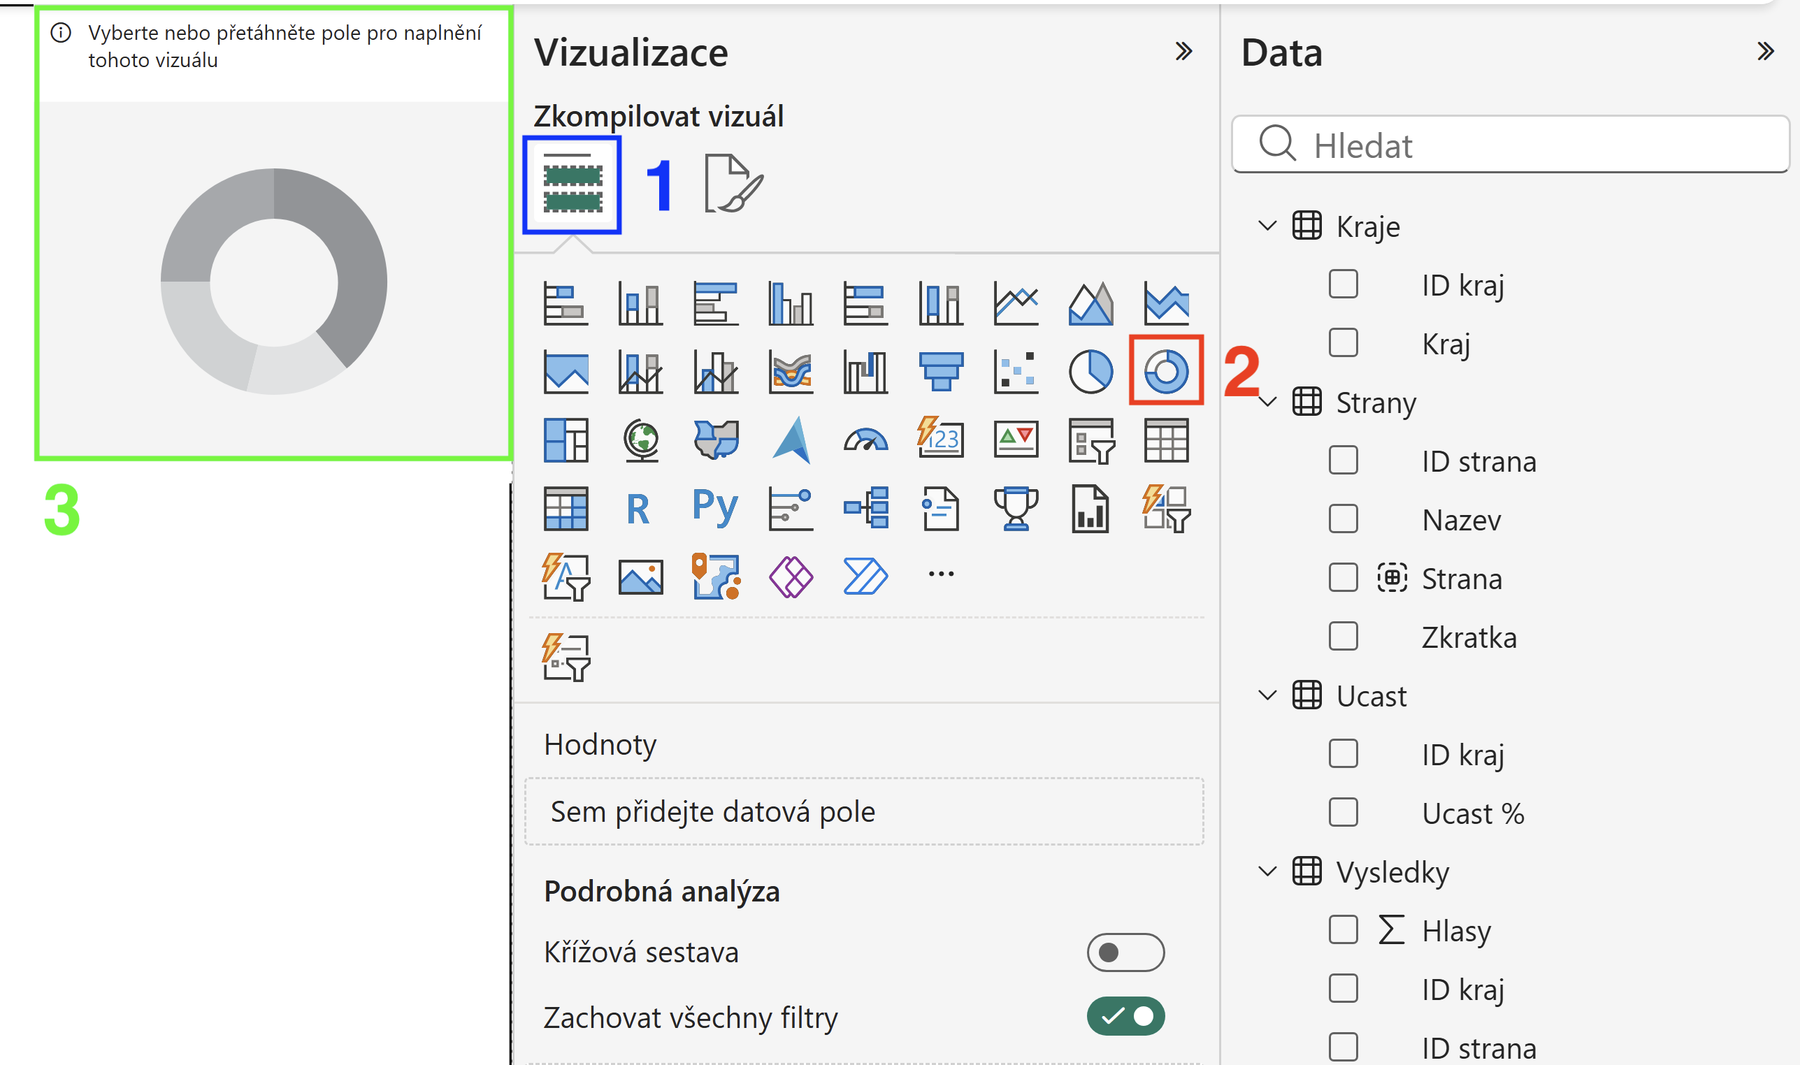Switch to the format visual tab
The image size is (1800, 1065).
click(x=733, y=184)
